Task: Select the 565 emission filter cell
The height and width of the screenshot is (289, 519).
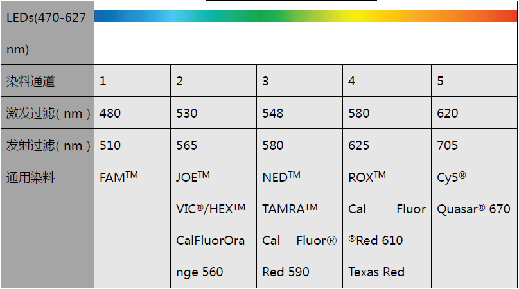Action: [x=187, y=145]
